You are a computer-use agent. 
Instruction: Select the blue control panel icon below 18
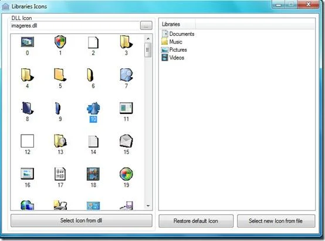pyautogui.click(x=93, y=206)
